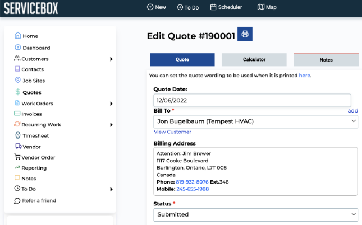Call mobile number 245-655-1988
Viewport: 362px width, 225px height.
(193, 189)
